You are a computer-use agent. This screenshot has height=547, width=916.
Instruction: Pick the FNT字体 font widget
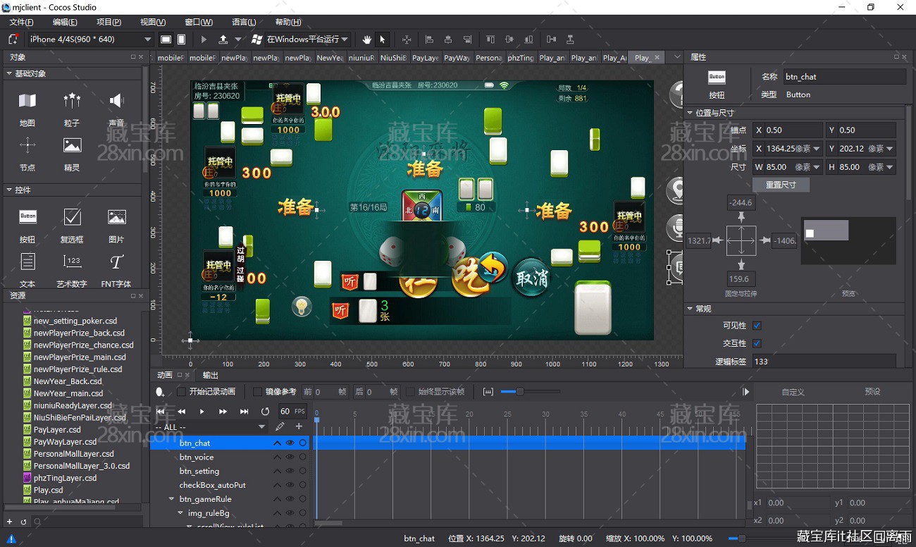pos(116,269)
